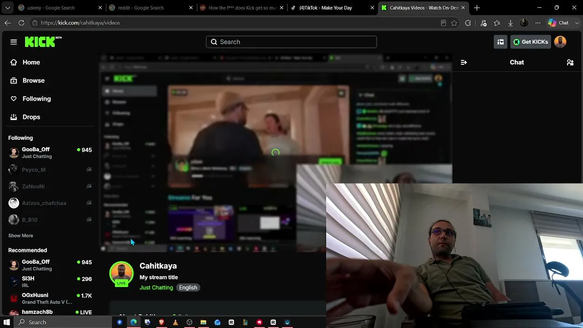Viewport: 583px width, 328px height.
Task: Click inside the Kick Search field
Action: pyautogui.click(x=291, y=42)
